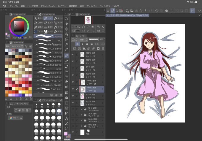Open the フィルター menu
This screenshot has width=202, height=141.
[92, 6]
